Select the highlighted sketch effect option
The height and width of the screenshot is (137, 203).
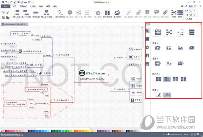pyautogui.click(x=167, y=95)
